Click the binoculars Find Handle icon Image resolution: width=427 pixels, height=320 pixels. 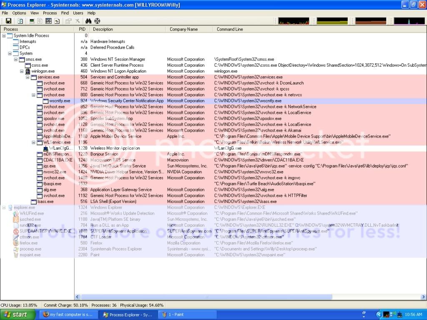tap(88, 21)
